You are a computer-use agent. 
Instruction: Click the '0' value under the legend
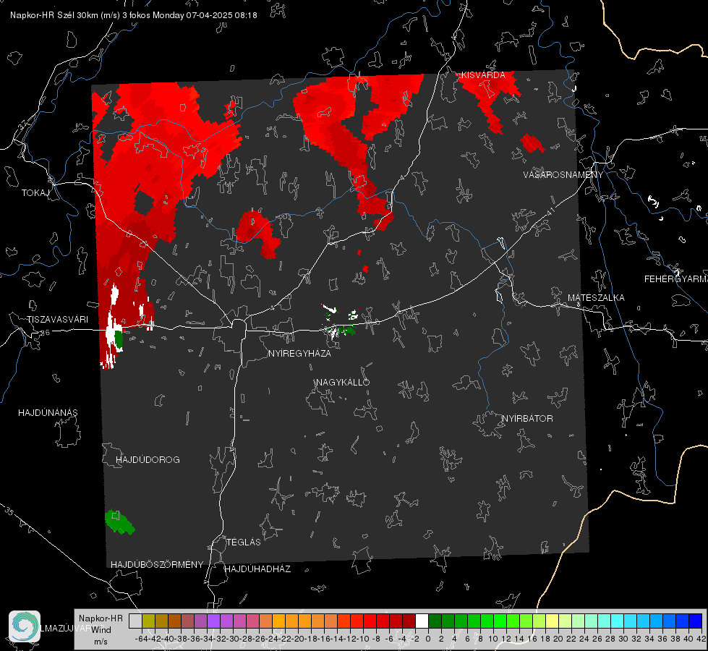click(x=428, y=639)
